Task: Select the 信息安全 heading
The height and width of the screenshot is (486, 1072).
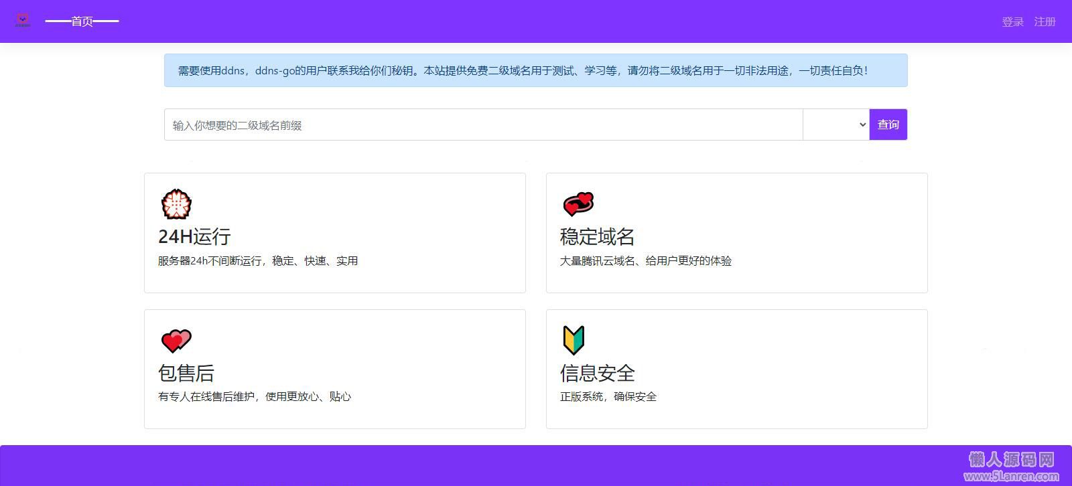Action: (x=597, y=373)
